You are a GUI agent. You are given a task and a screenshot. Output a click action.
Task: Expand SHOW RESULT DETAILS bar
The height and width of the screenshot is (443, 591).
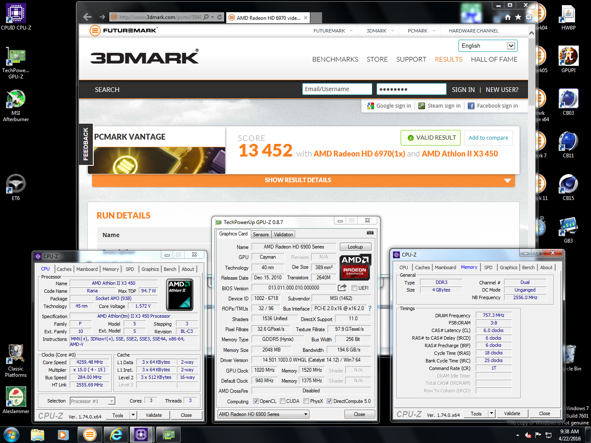pos(304,180)
